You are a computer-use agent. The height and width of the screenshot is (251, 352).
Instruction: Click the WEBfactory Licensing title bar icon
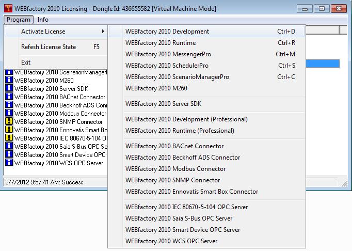(8, 9)
